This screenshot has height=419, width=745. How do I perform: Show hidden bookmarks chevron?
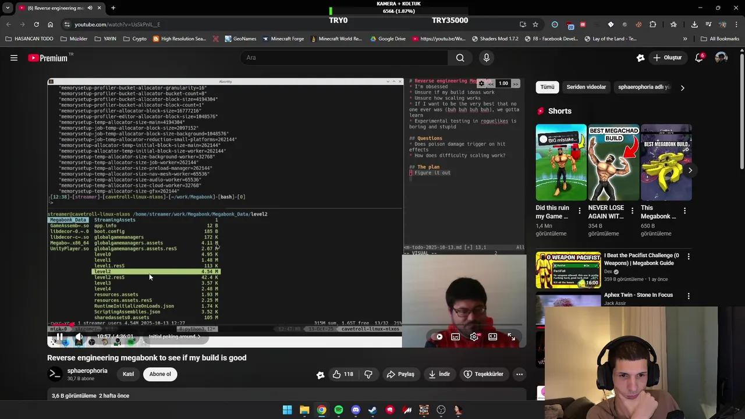pos(685,39)
